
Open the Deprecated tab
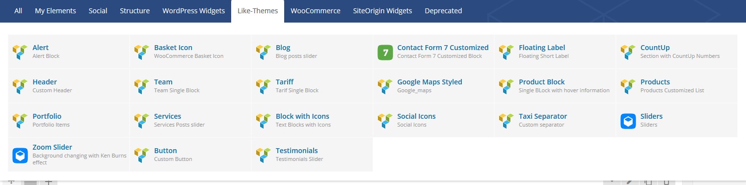coord(443,11)
